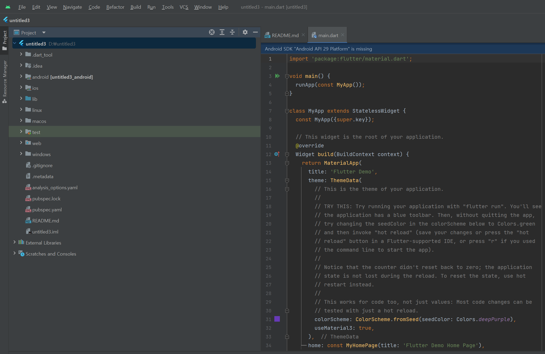Select pubspec.yaml in project tree

pos(47,210)
